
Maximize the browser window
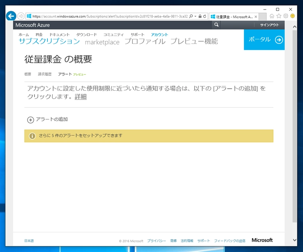pos(277,9)
